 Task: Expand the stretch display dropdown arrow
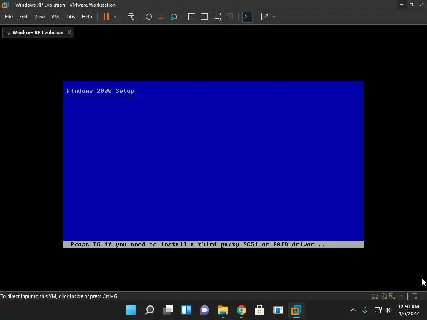coord(274,17)
